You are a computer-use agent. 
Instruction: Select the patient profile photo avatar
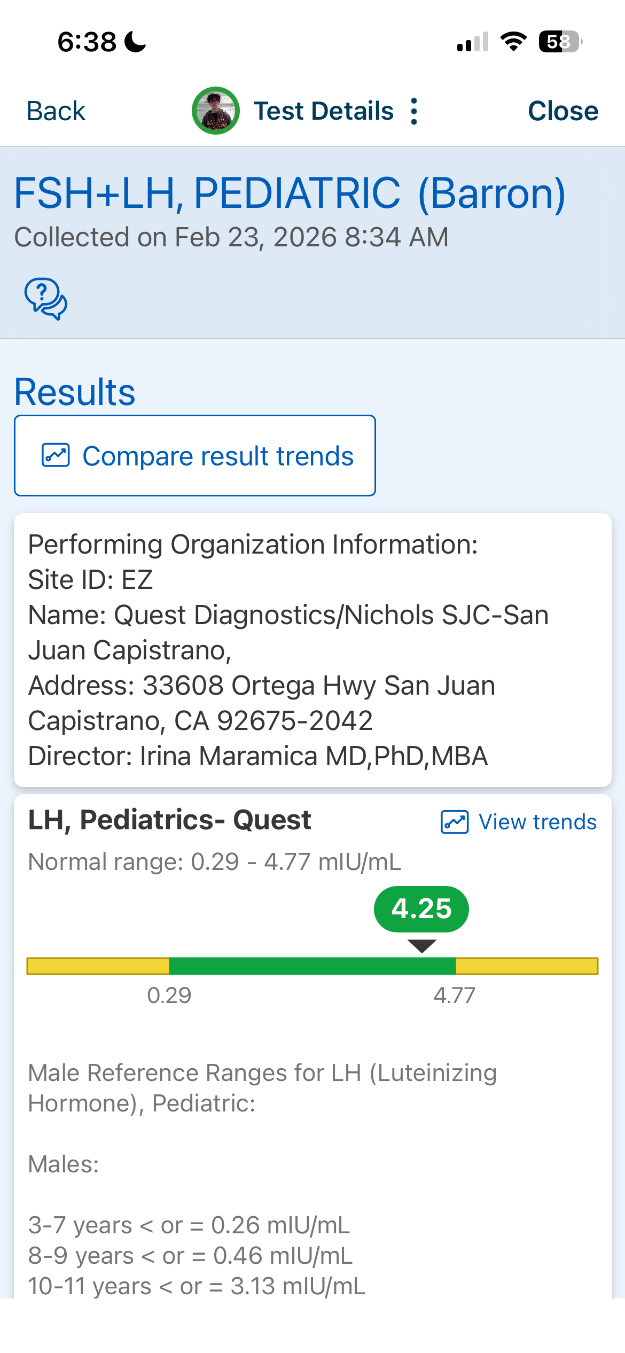[215, 111]
